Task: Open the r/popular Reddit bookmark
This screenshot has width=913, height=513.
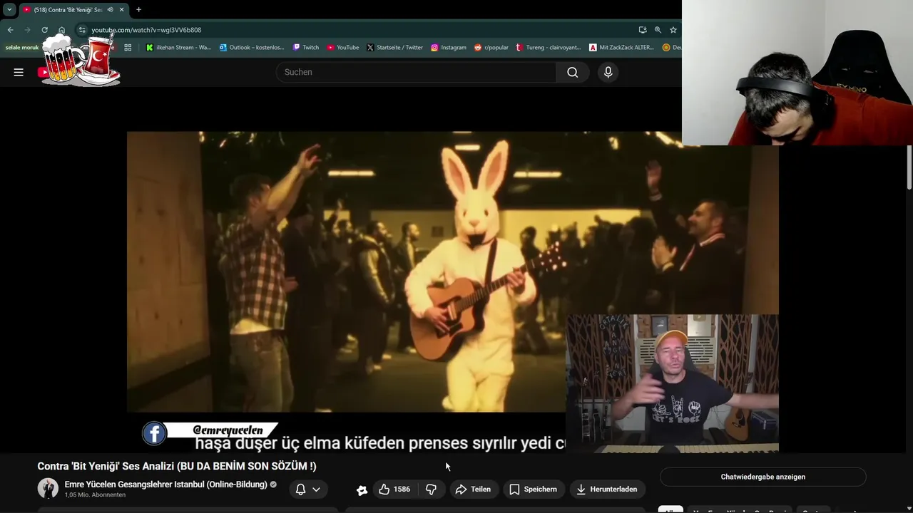Action: pos(491,48)
